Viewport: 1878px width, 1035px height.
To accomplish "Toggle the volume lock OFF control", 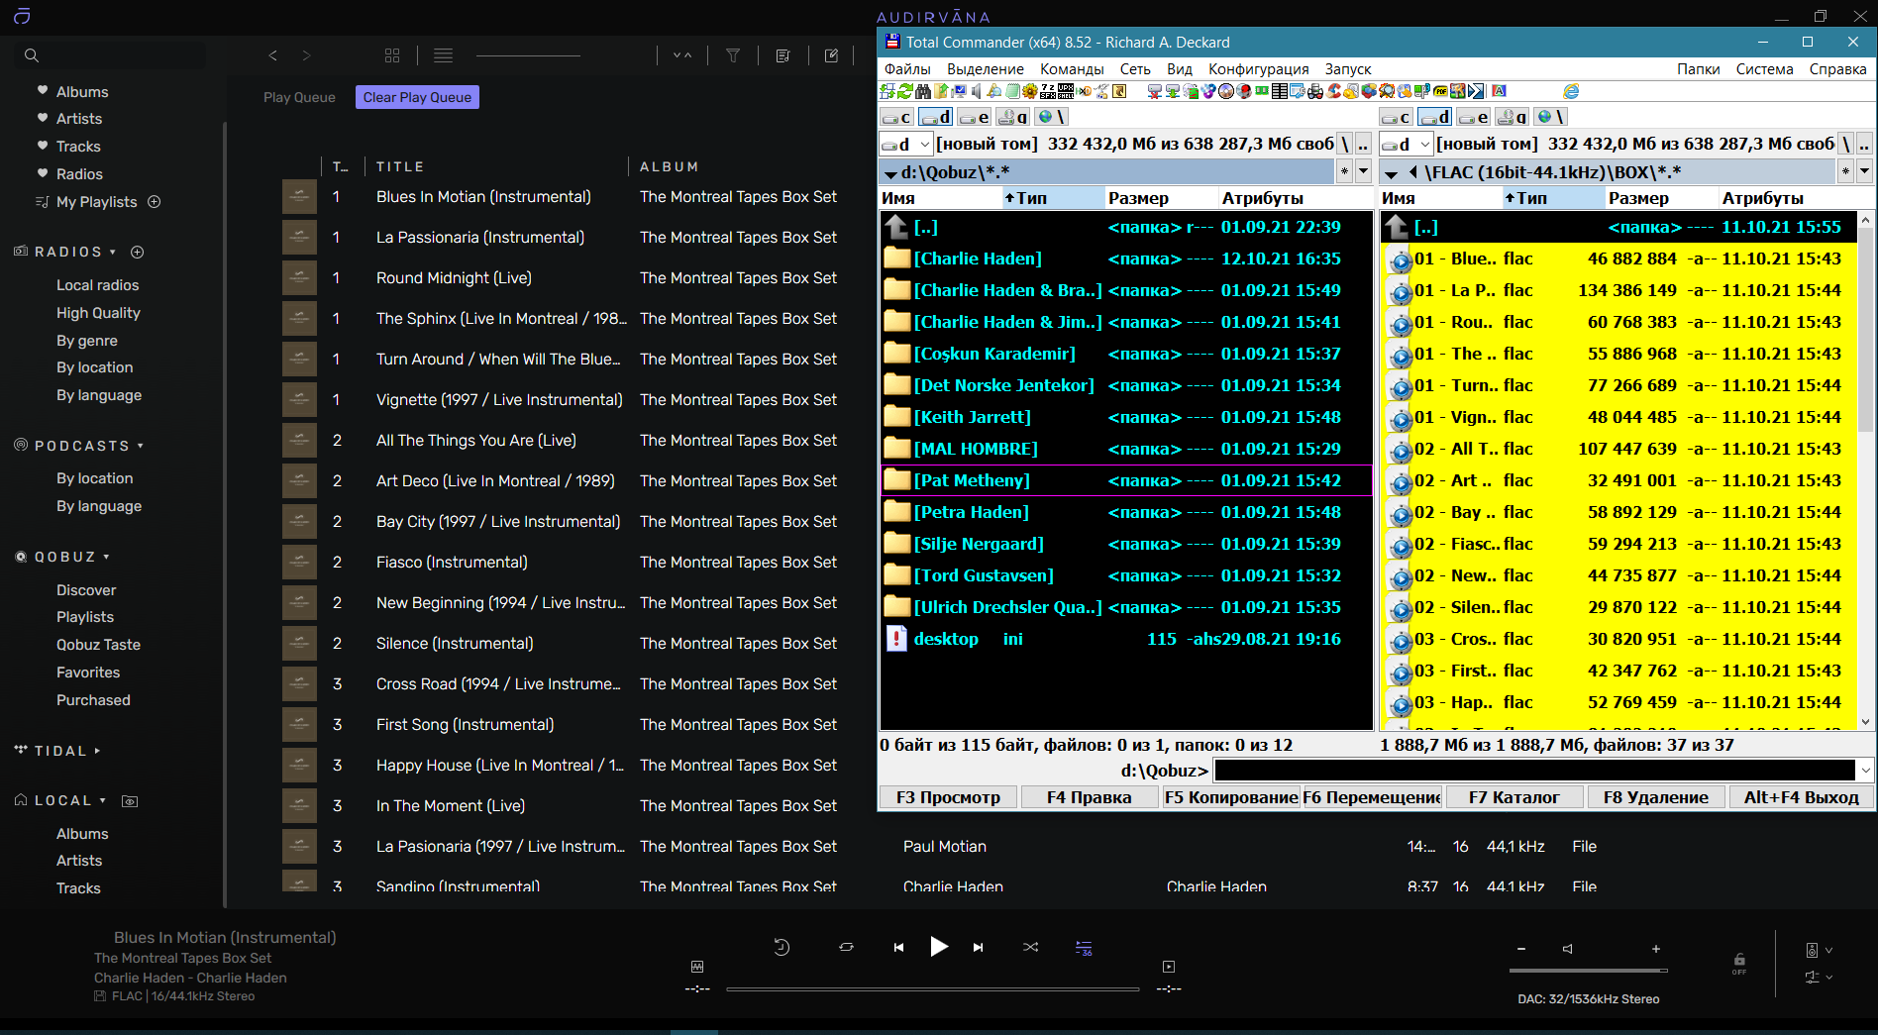I will click(x=1739, y=964).
